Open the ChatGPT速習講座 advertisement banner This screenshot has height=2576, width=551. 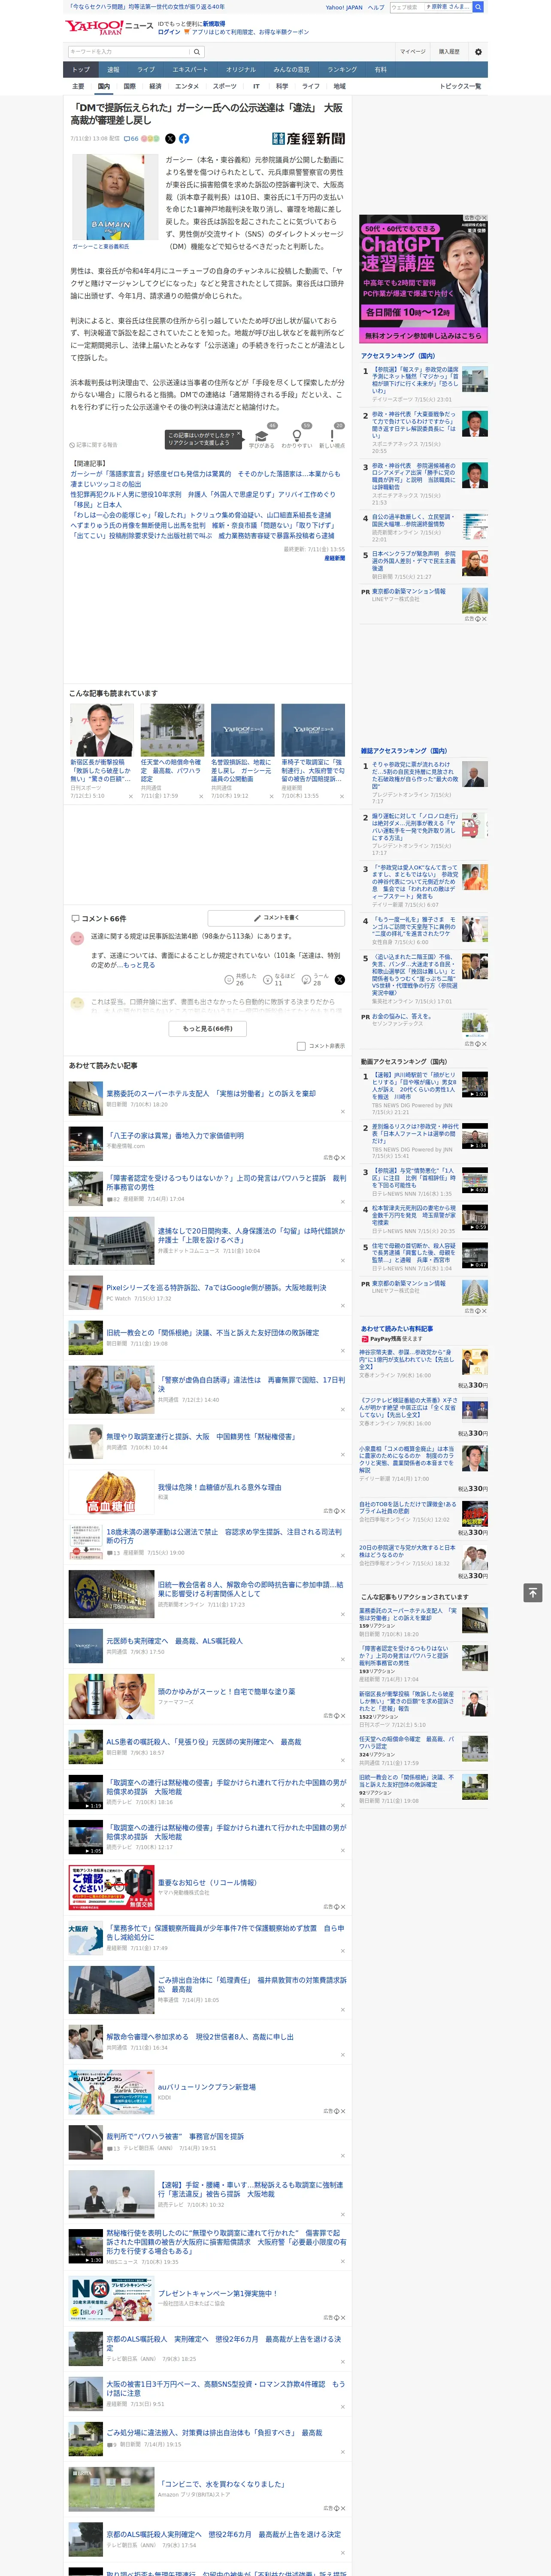click(x=424, y=279)
